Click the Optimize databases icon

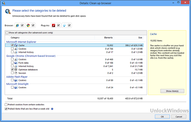pyautogui.click(x=16, y=70)
